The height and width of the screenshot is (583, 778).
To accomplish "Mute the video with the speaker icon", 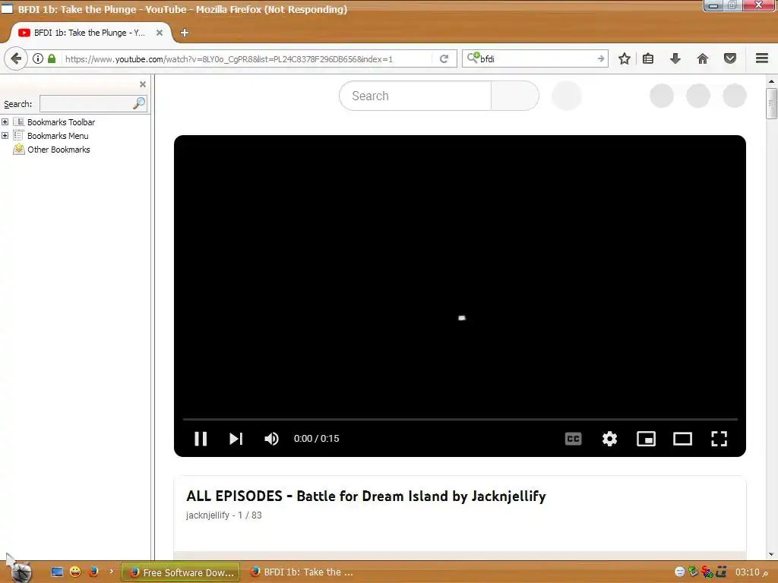I will [271, 439].
